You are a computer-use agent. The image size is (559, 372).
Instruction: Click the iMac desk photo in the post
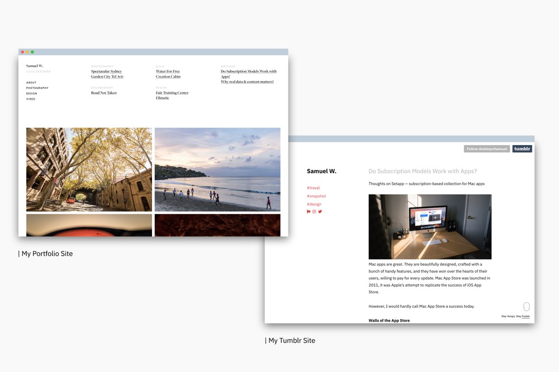pos(430,226)
